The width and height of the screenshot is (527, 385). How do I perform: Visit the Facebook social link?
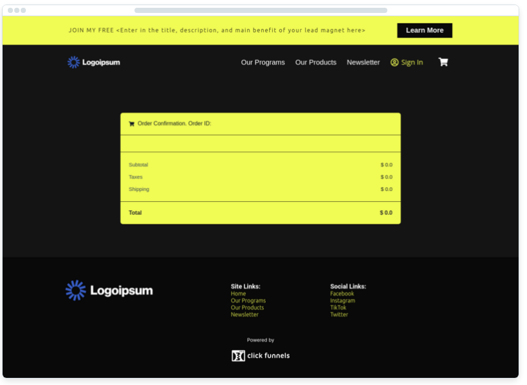(342, 294)
